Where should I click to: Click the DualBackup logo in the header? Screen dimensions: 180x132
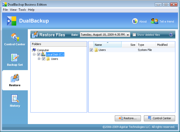point(12,21)
